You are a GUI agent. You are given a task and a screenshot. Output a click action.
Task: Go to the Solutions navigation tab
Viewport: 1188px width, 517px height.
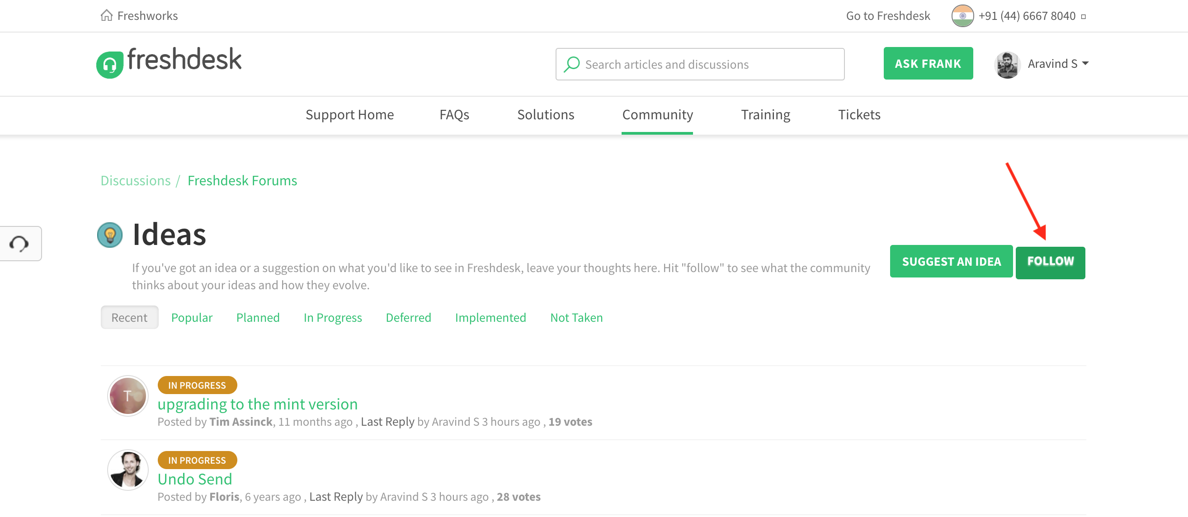point(545,114)
